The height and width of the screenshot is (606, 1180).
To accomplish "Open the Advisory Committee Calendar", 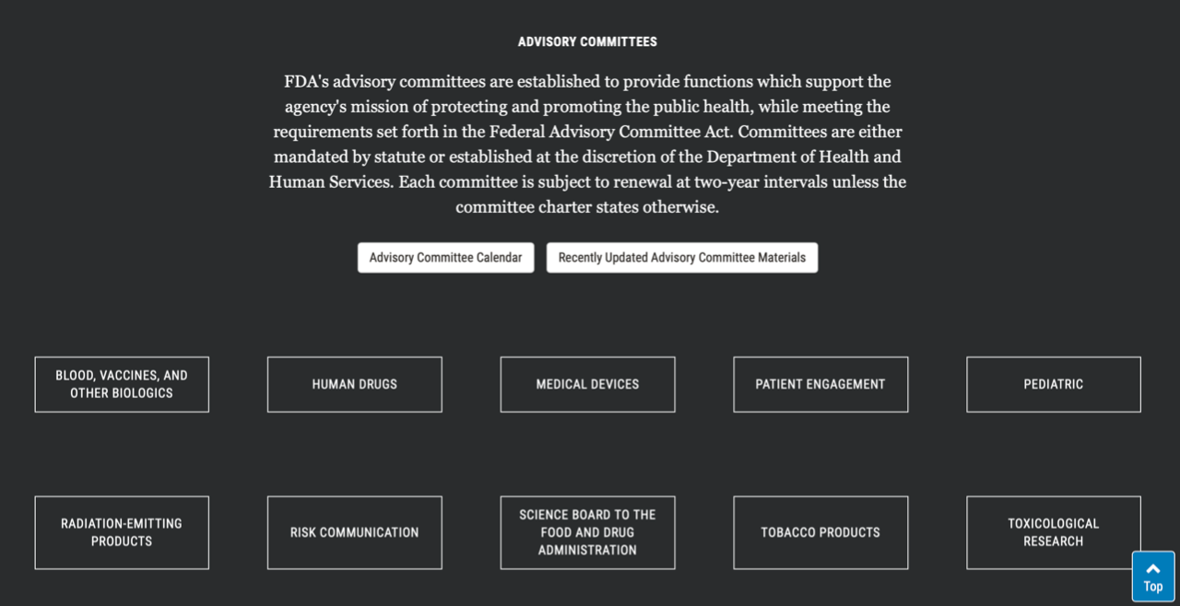I will pos(445,258).
